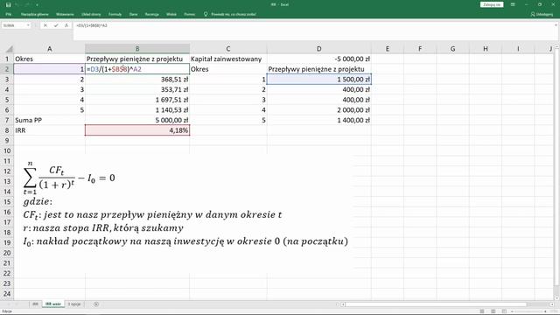Select column A header
Screen dimensions: 560x315
pyautogui.click(x=49, y=49)
